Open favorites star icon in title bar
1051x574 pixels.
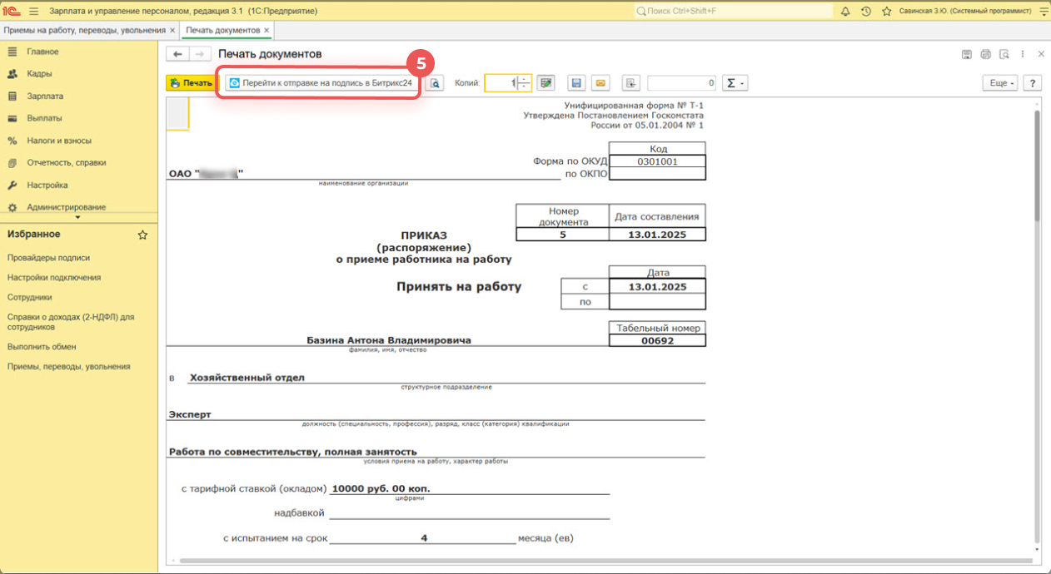pos(886,11)
